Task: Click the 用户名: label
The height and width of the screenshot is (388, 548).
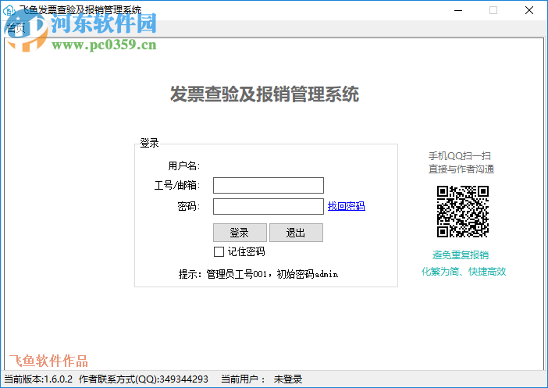Action: point(183,166)
